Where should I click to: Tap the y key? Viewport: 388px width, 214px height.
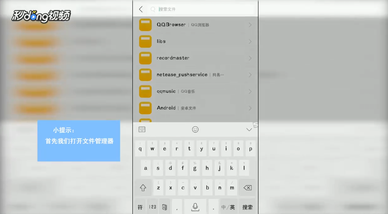pos(202,148)
